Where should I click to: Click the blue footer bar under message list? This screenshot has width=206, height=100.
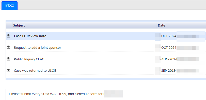(x=106, y=79)
